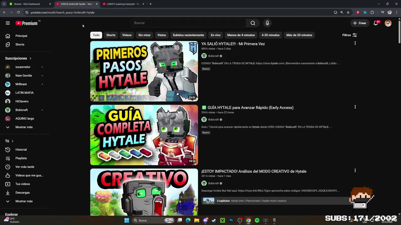This screenshot has width=401, height=225.
Task: Open Photoshop from the taskbar
Action: [x=231, y=220]
